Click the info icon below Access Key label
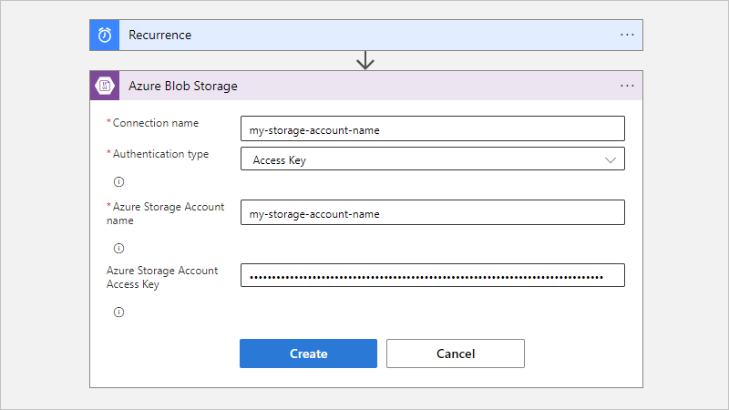729x410 pixels. tap(118, 313)
